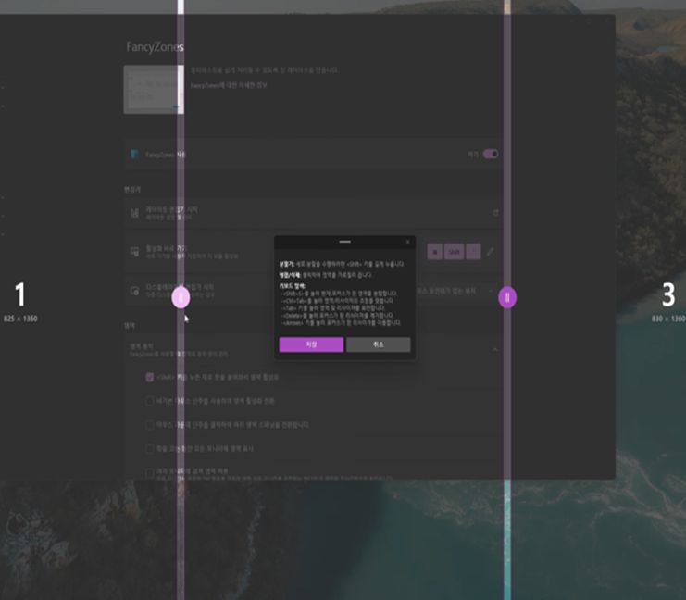Open FancyZones detailed info link in settings

click(229, 85)
